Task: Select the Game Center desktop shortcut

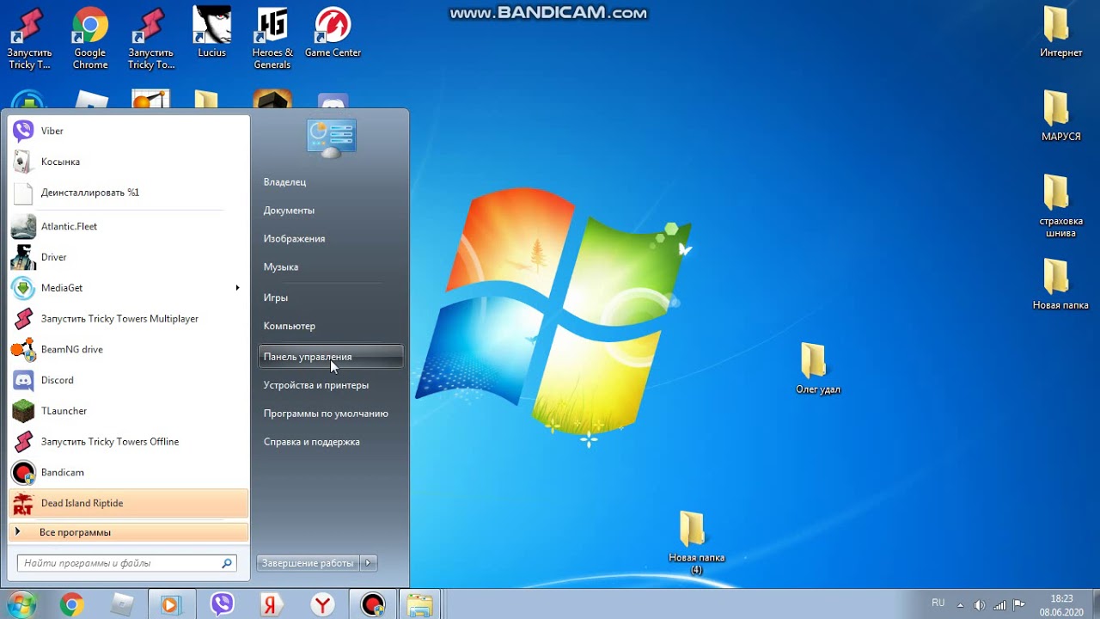Action: [x=333, y=33]
